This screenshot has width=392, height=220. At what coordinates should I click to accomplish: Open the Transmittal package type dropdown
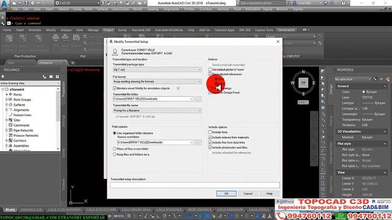(x=157, y=70)
